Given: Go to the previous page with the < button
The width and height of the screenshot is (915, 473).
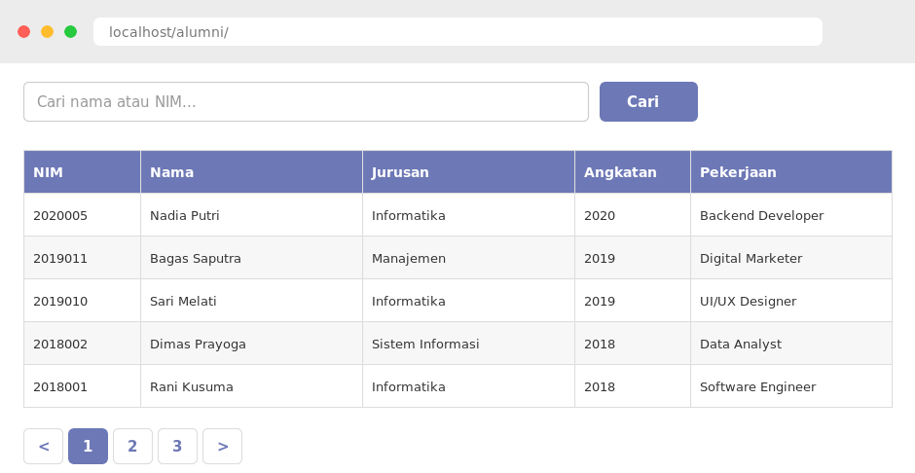Looking at the screenshot, I should coord(43,446).
